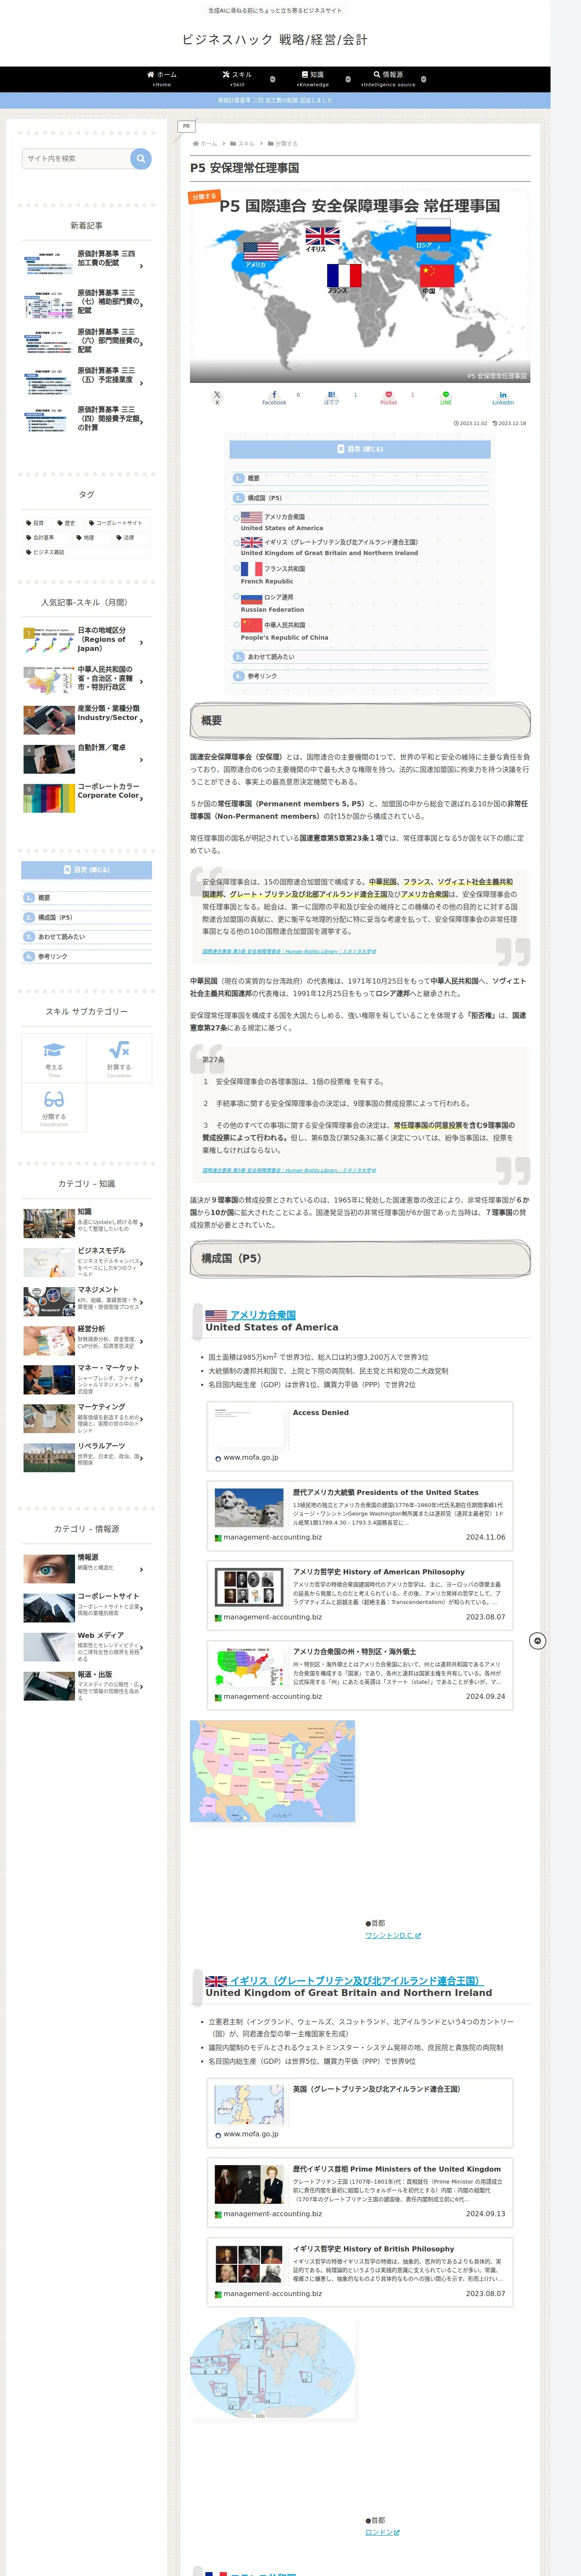
Task: Click the US flag in the table of contents
Action: [x=252, y=517]
